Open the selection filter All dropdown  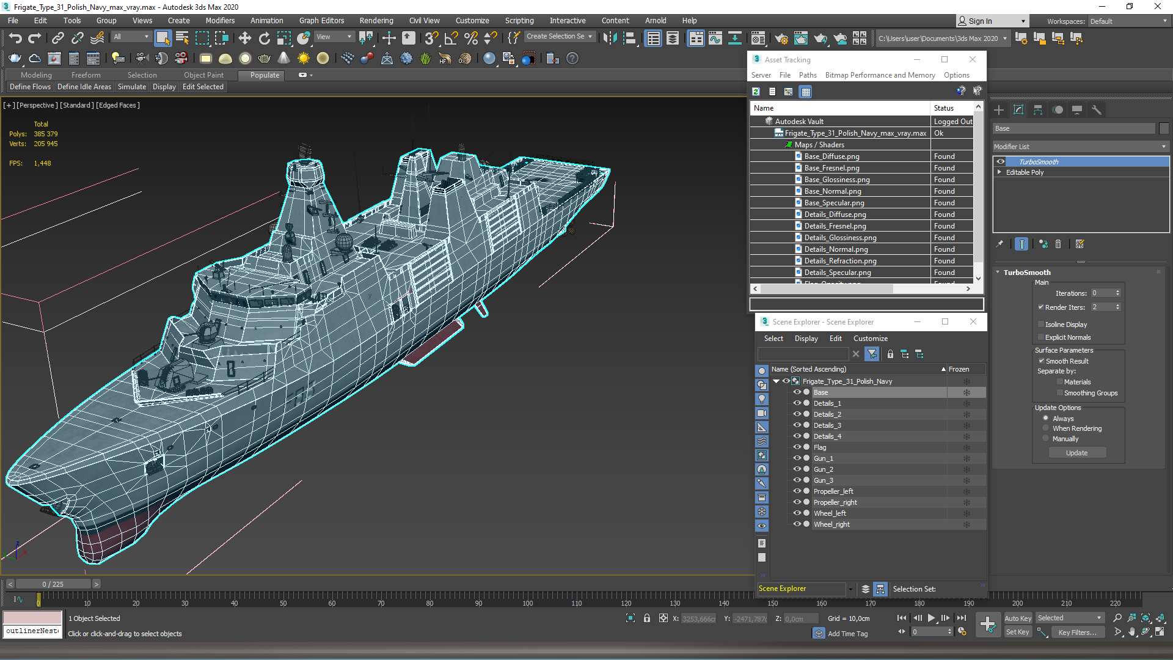coord(131,37)
